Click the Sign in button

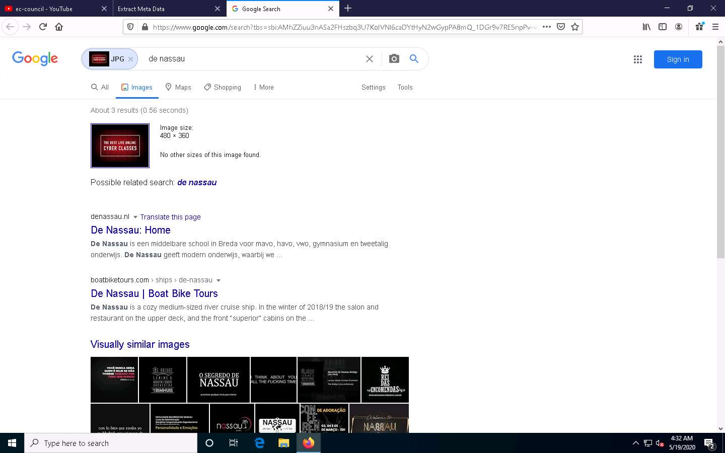pyautogui.click(x=678, y=59)
